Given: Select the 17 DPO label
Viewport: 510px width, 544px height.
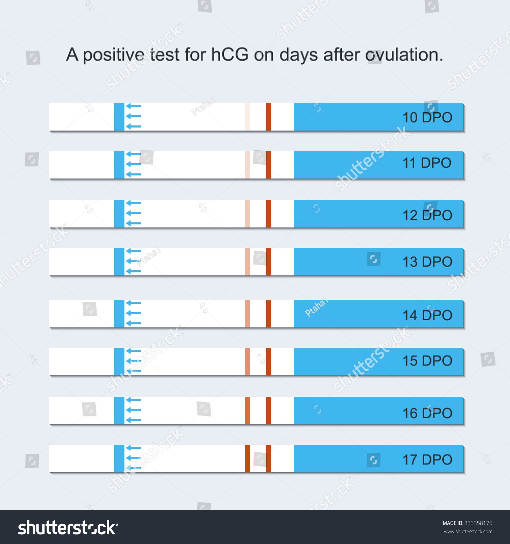Looking at the screenshot, I should (x=427, y=460).
